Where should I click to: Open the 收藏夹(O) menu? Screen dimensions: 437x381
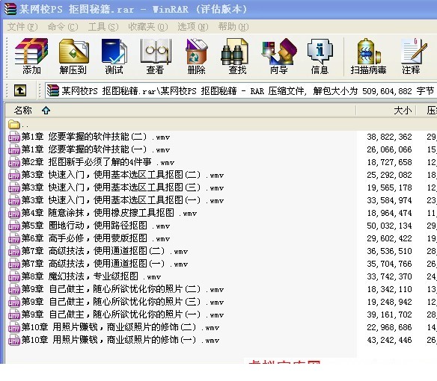148,27
